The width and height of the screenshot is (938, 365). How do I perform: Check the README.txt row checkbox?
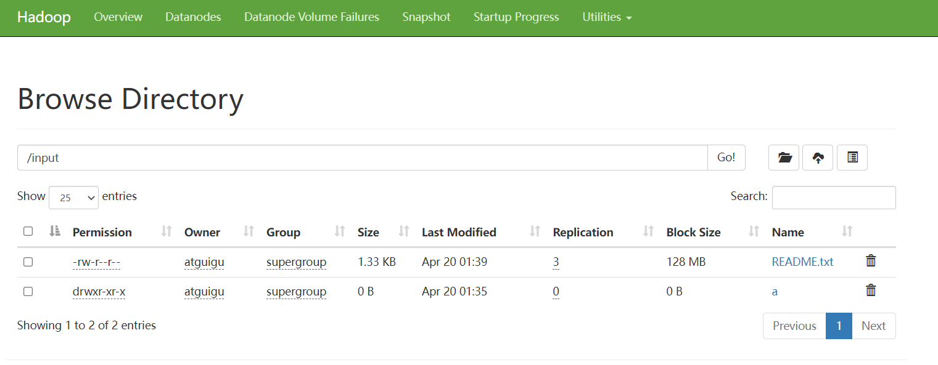coord(28,262)
